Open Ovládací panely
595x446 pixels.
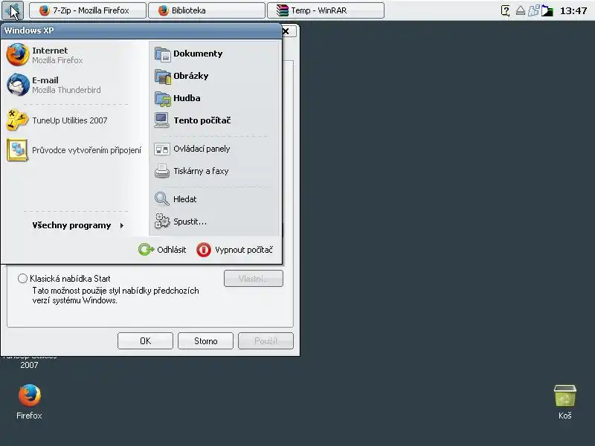tap(215, 149)
